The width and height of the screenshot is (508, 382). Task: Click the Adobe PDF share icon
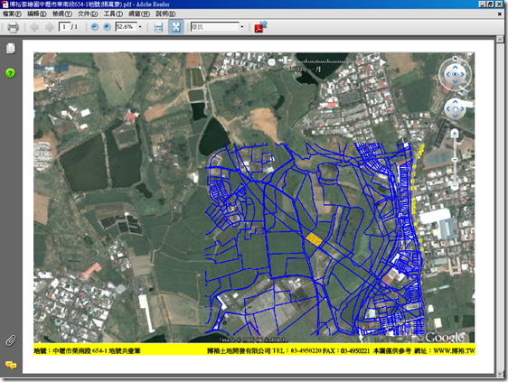point(260,27)
